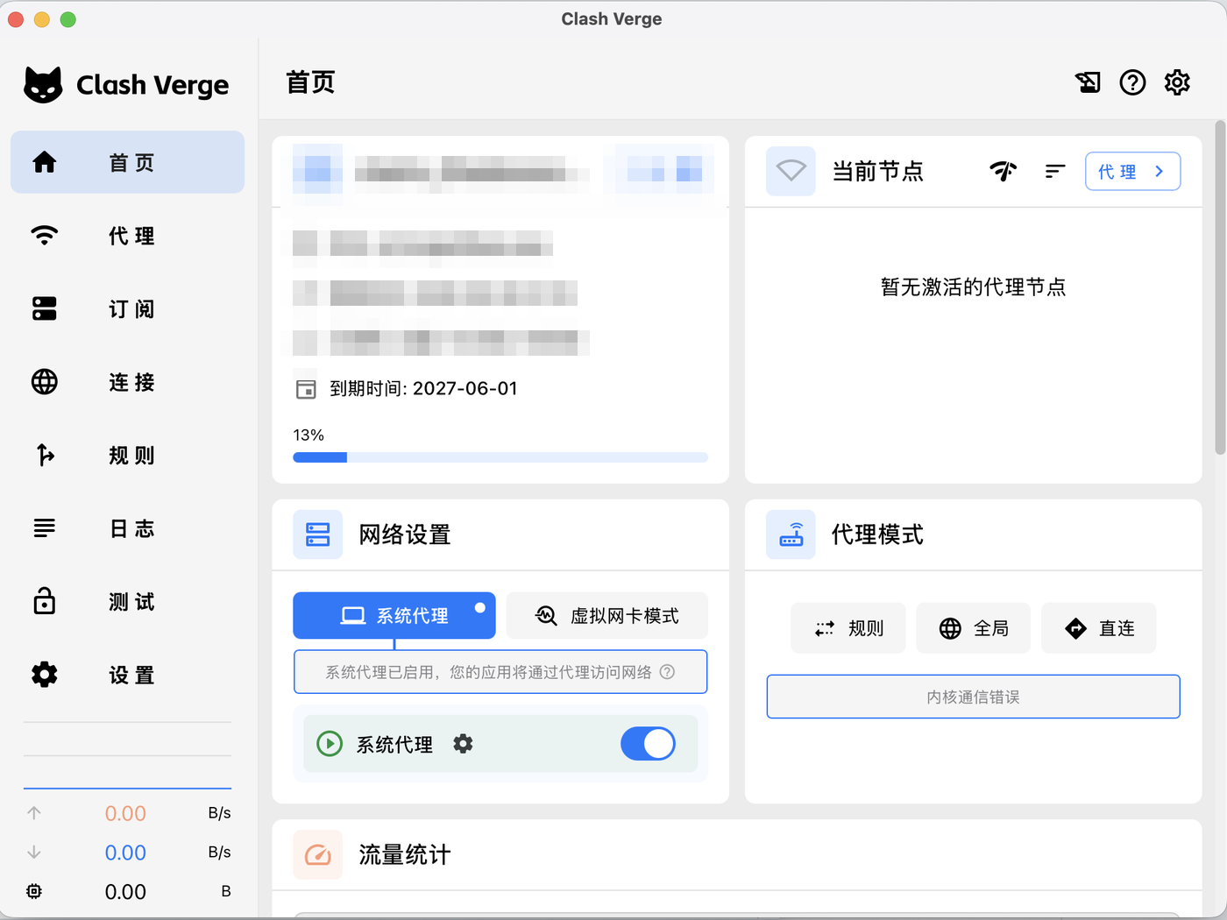Viewport: 1227px width, 920px height.
Task: Click the info icon beside 系统代理已启用 message
Action: pyautogui.click(x=667, y=672)
